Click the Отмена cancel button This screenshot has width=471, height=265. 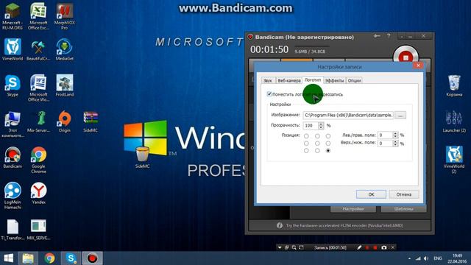(x=404, y=194)
